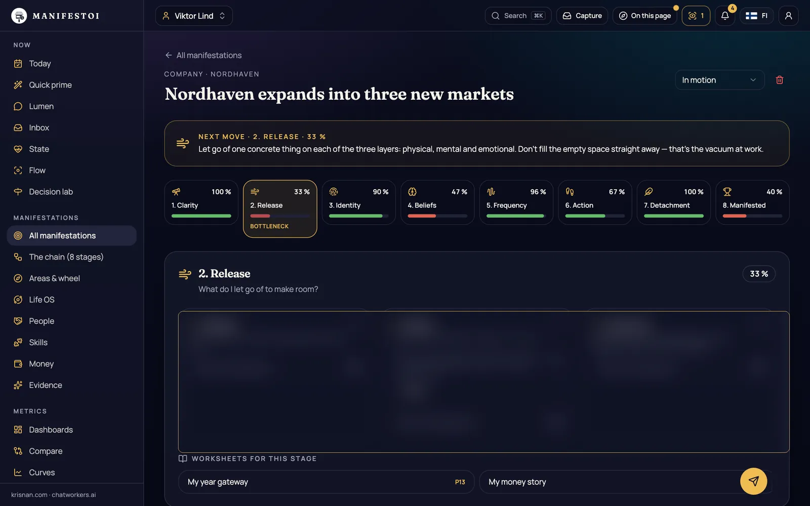
Task: Go to Flow in sidebar
Action: (x=72, y=171)
